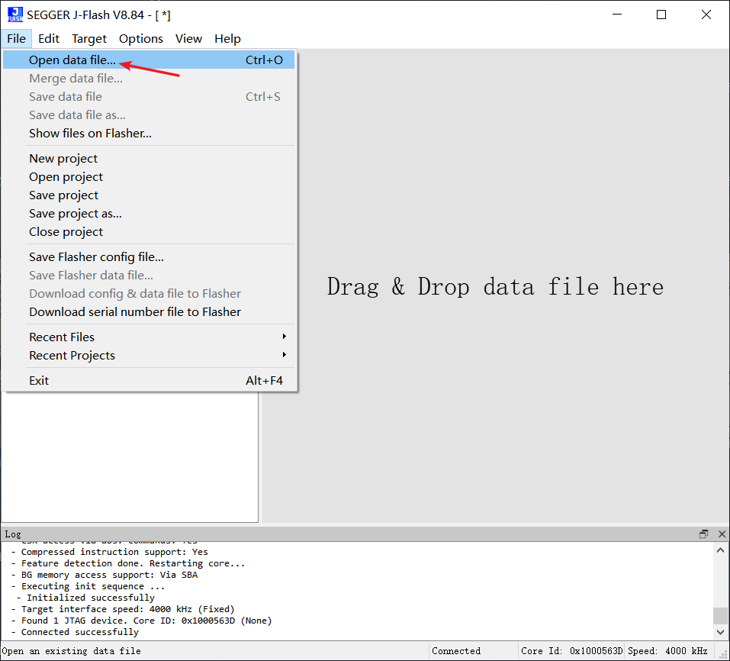Open the Edit menu
The height and width of the screenshot is (661, 730).
tap(48, 39)
